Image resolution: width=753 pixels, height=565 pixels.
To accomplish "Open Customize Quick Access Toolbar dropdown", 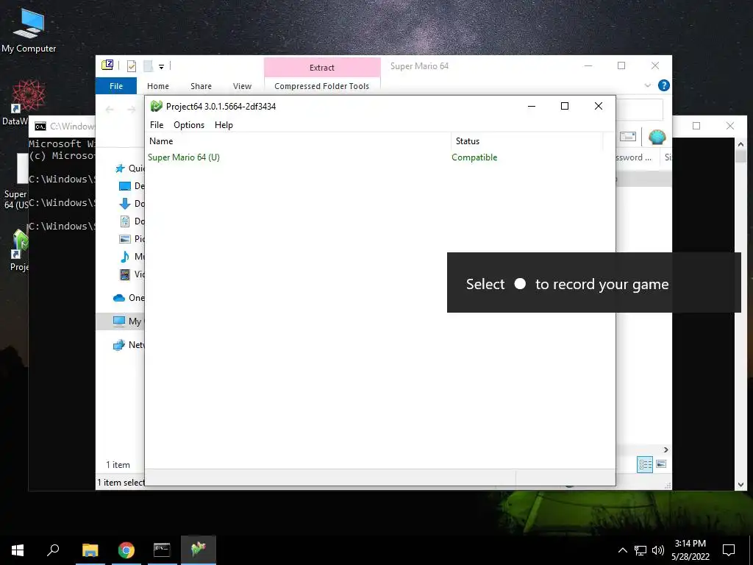I will tap(161, 67).
